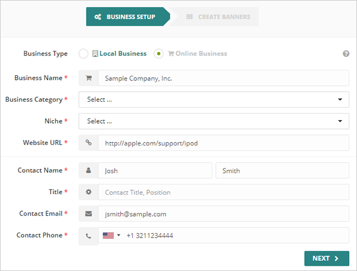
Task: Click the Online Business label text
Action: click(x=200, y=54)
